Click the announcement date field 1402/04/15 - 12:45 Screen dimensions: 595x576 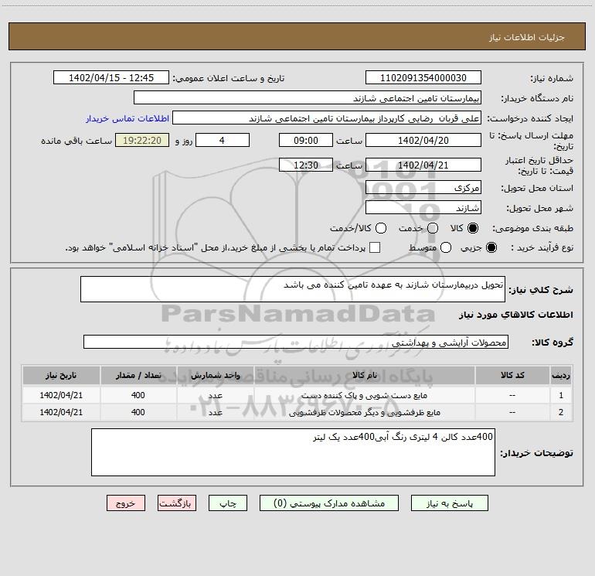tap(111, 78)
